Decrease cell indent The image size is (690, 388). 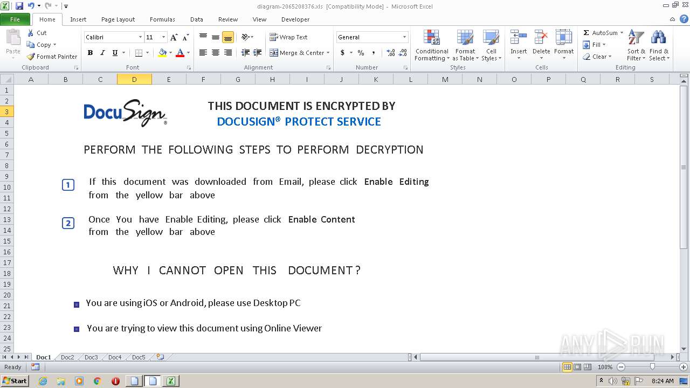click(x=245, y=53)
